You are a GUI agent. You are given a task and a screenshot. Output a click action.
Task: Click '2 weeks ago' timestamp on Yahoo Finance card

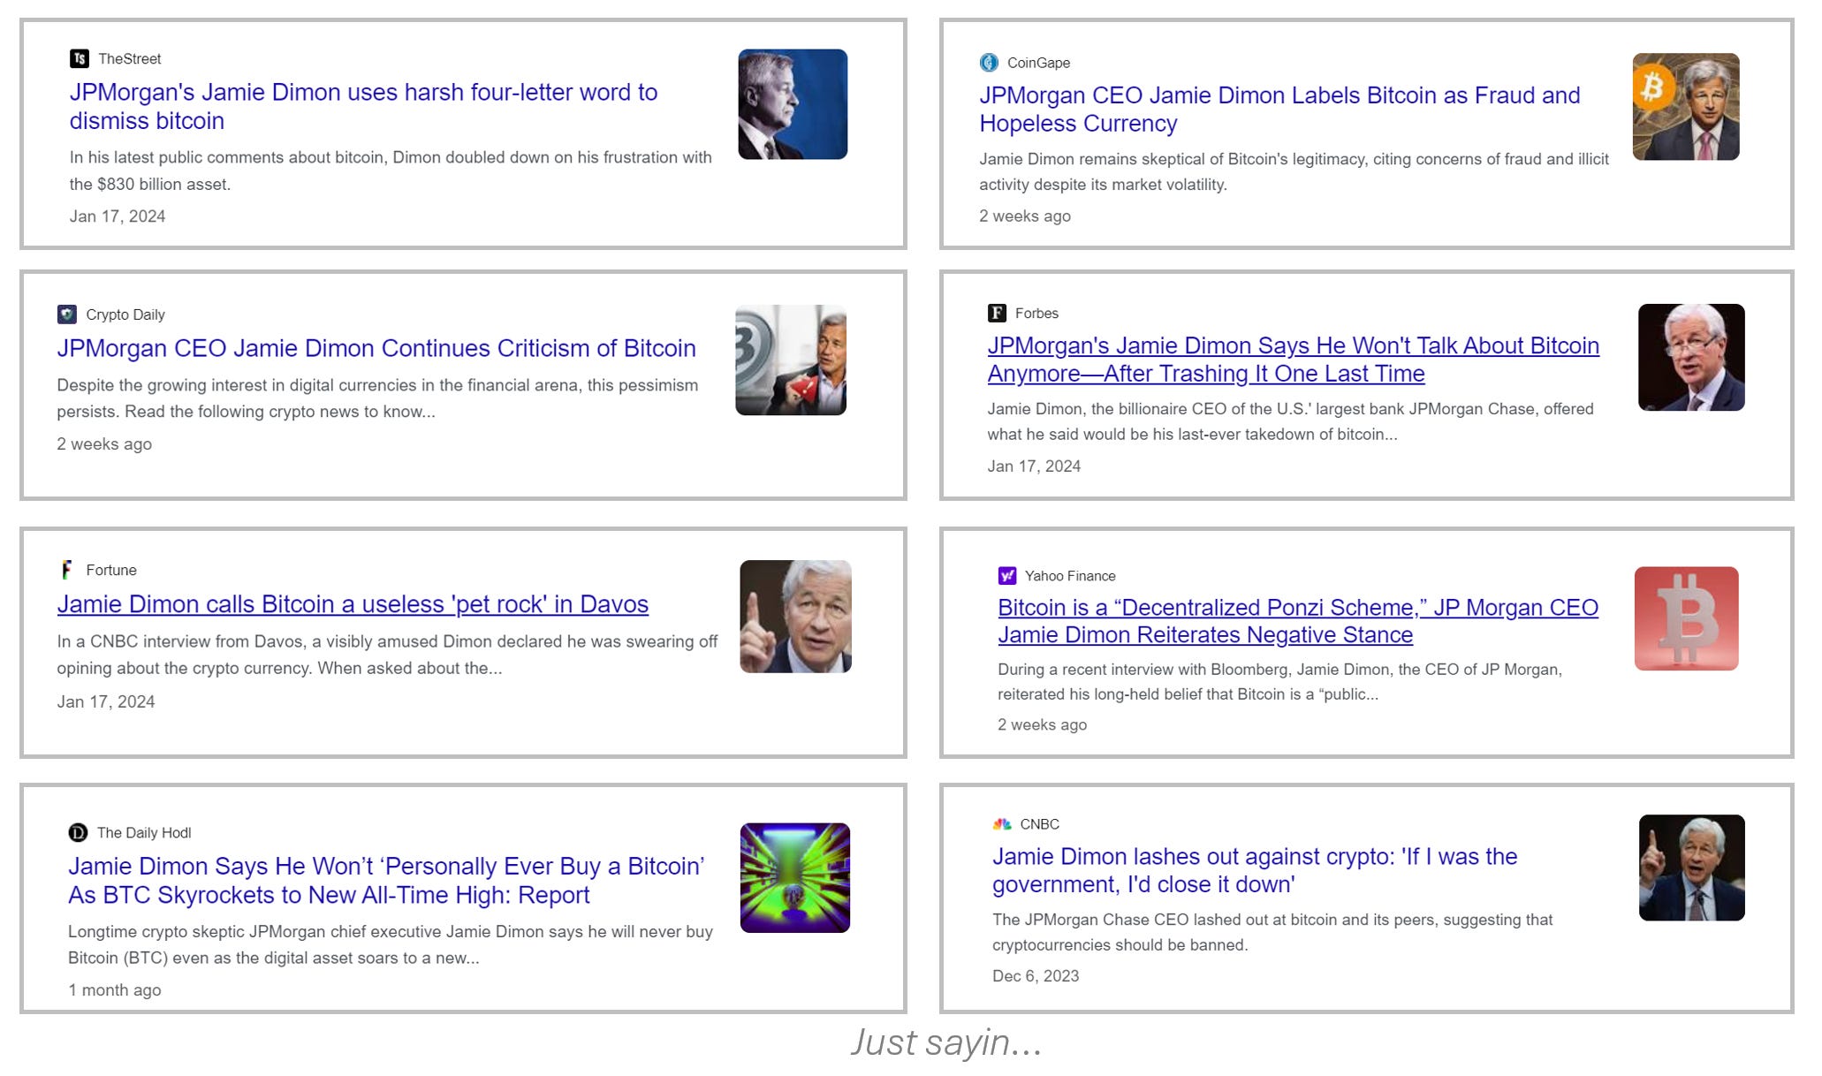click(1043, 724)
